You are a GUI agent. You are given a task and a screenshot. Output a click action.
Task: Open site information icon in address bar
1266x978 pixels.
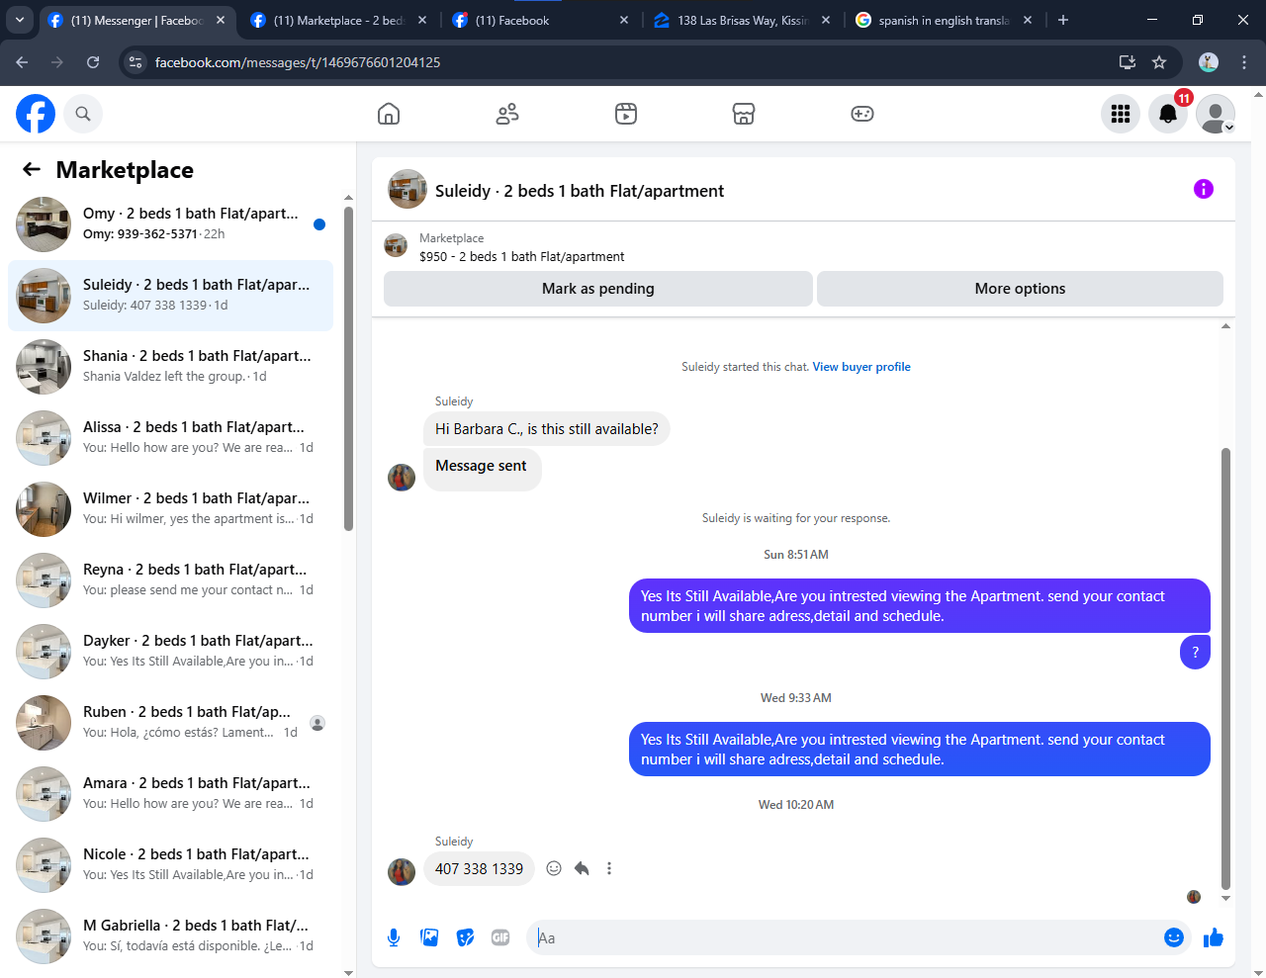(x=136, y=62)
